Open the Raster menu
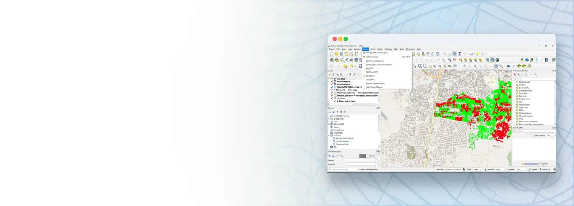The width and height of the screenshot is (574, 206). [x=380, y=49]
